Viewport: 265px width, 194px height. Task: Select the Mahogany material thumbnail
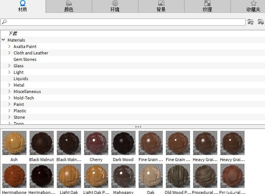123,176
